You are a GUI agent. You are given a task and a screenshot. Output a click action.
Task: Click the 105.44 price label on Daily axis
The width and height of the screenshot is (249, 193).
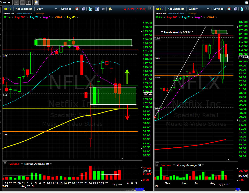point(148,94)
